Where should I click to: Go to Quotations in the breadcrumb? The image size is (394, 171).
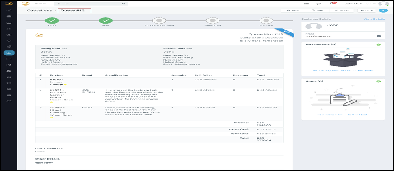coord(39,10)
